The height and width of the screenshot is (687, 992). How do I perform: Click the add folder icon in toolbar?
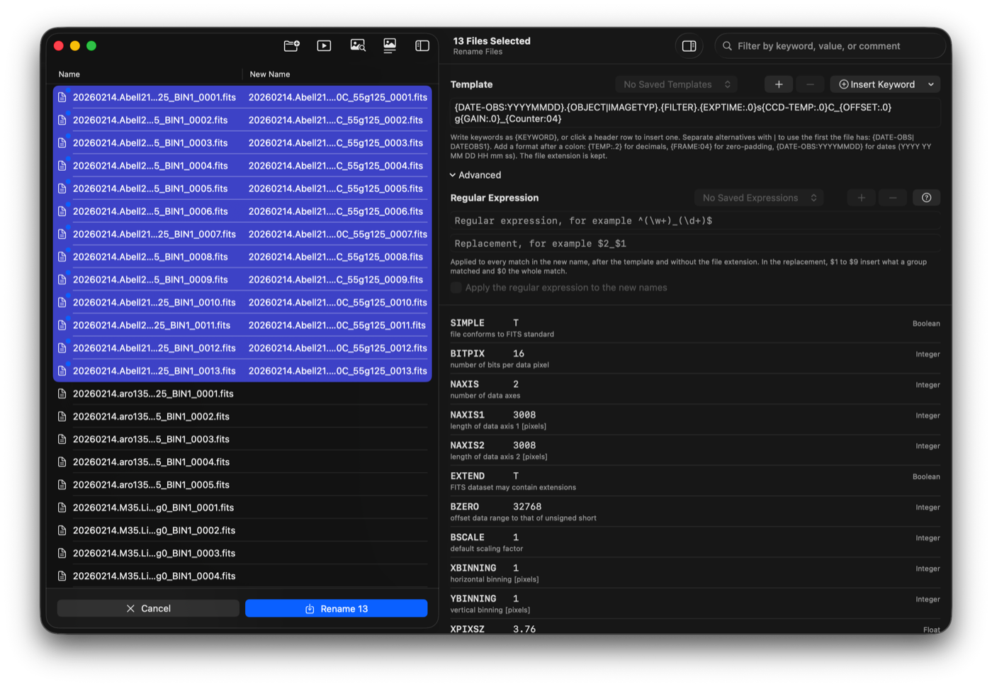291,46
